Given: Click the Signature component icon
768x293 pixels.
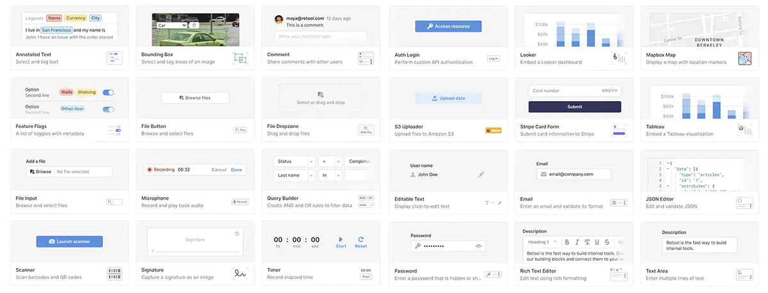Looking at the screenshot, I should pos(240,274).
